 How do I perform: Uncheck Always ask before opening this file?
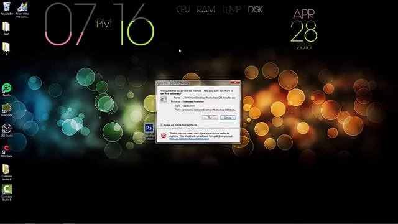pyautogui.click(x=162, y=125)
